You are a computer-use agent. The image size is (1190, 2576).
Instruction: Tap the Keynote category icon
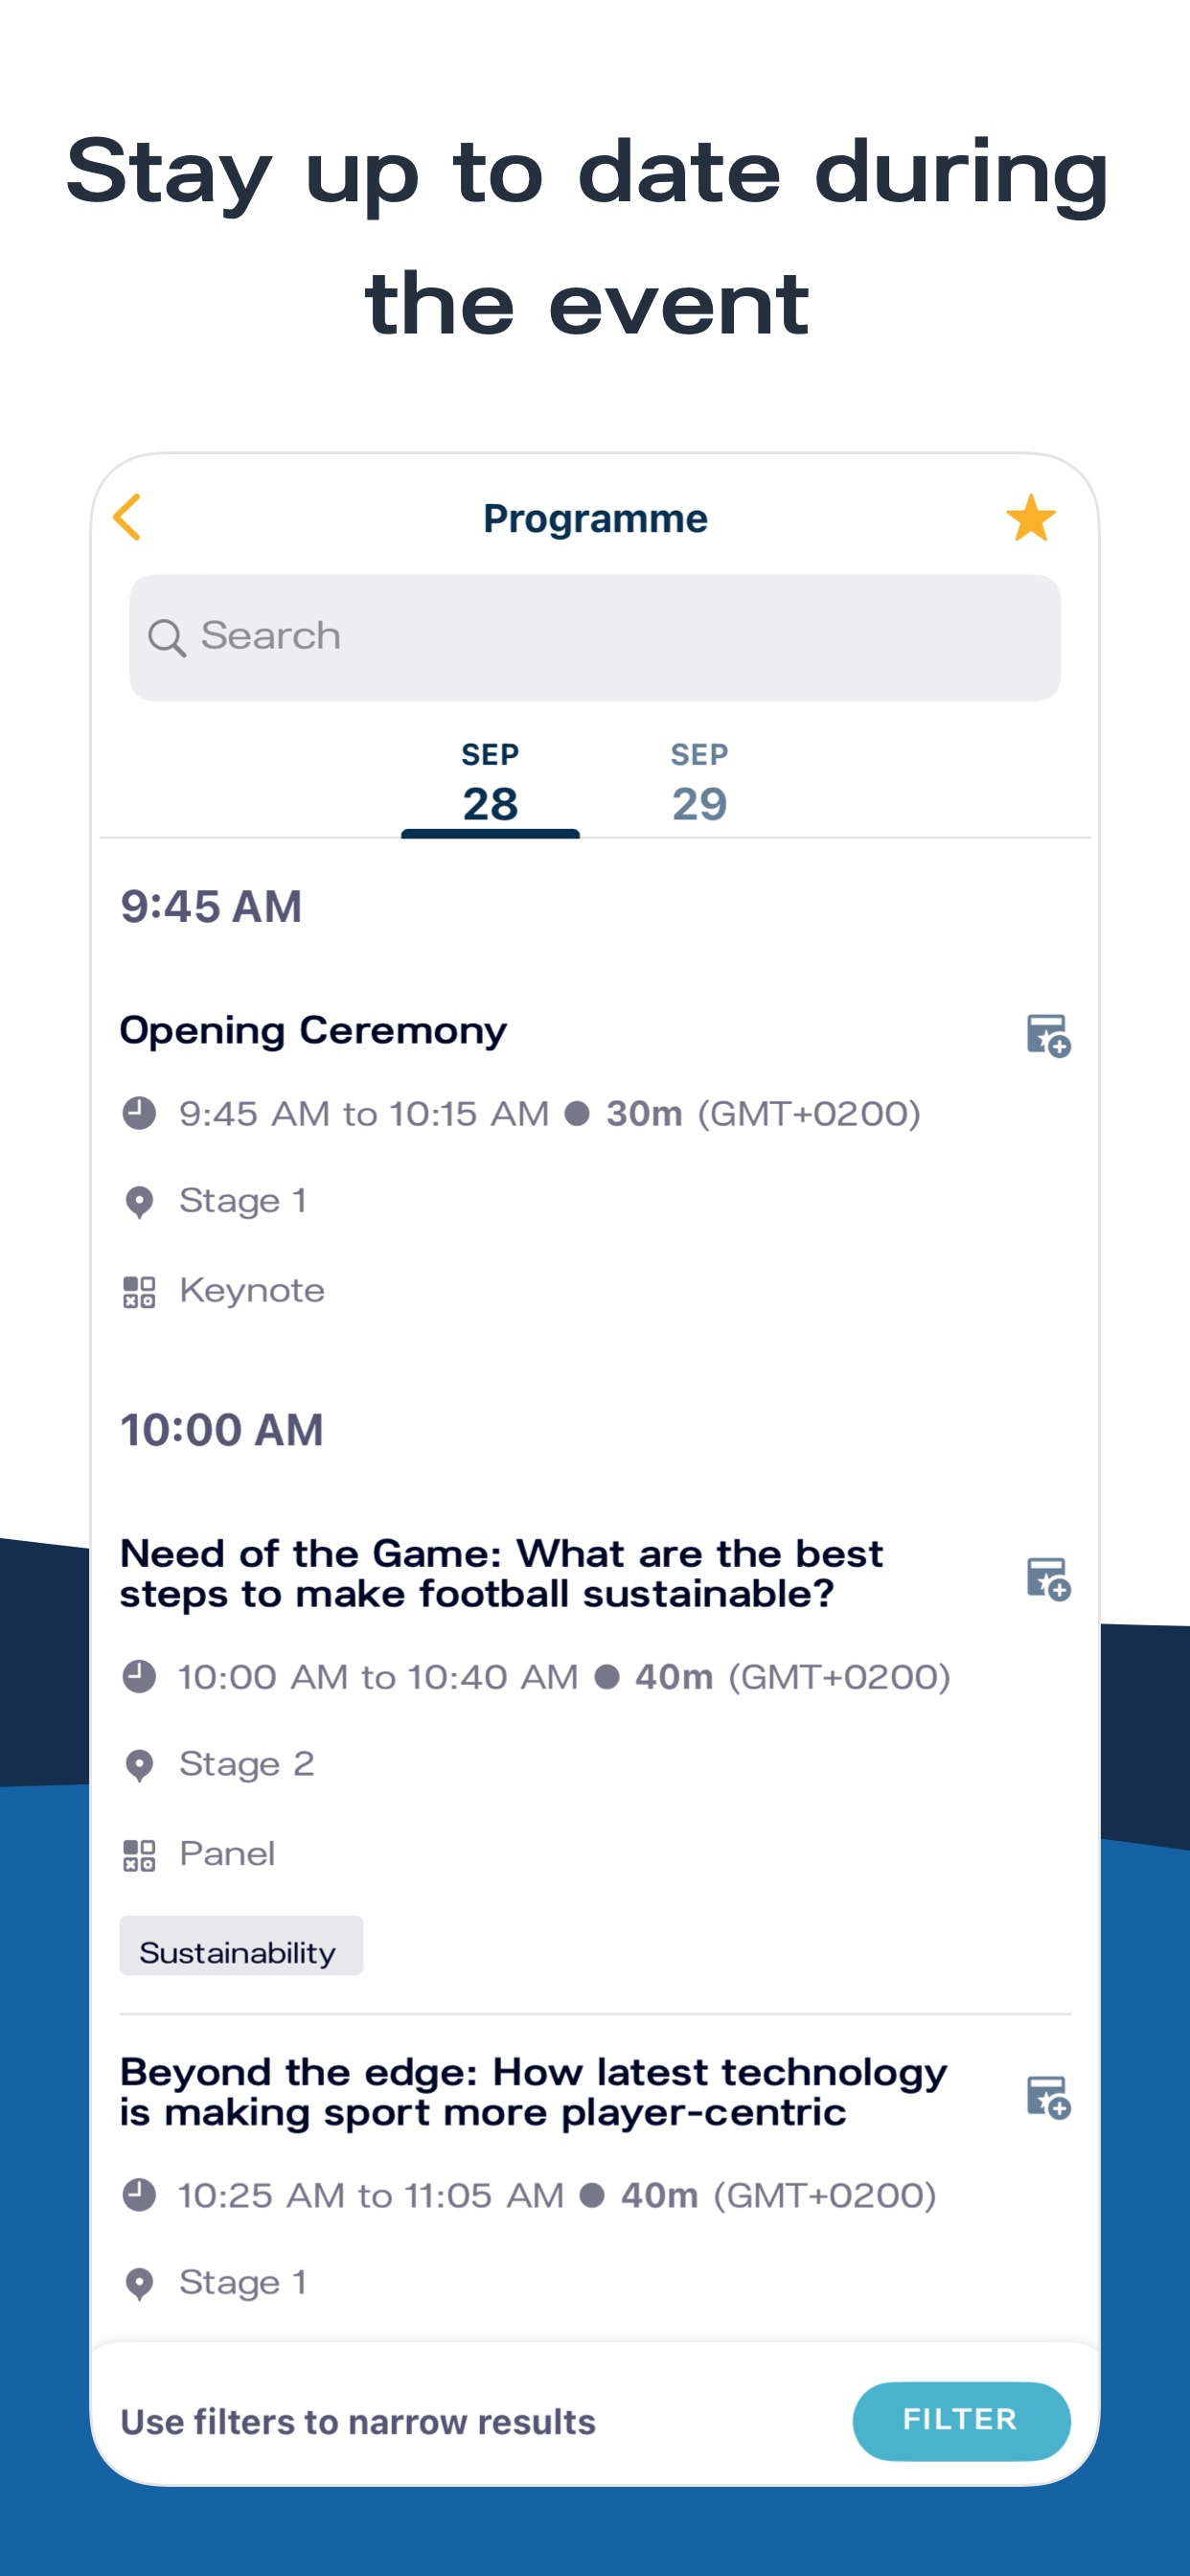tap(139, 1291)
